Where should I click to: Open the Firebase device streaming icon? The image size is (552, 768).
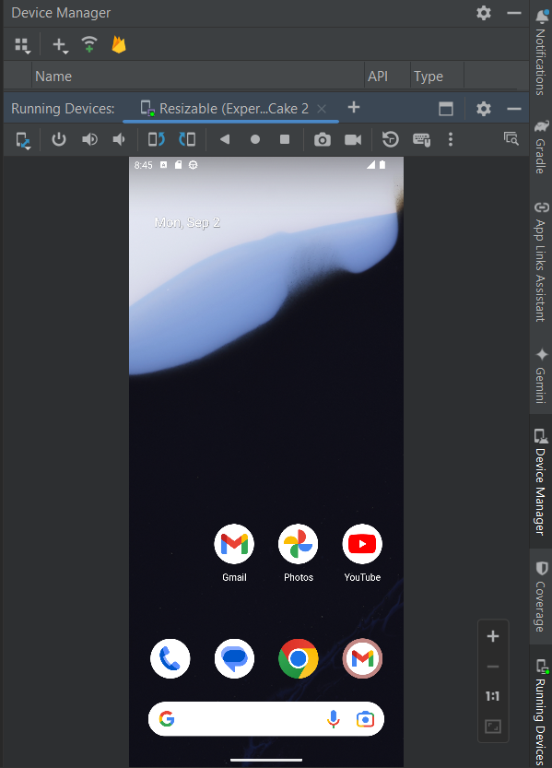tap(119, 44)
